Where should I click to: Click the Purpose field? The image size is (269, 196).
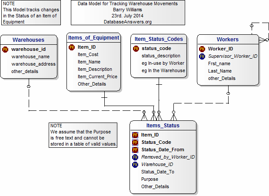[149, 179]
